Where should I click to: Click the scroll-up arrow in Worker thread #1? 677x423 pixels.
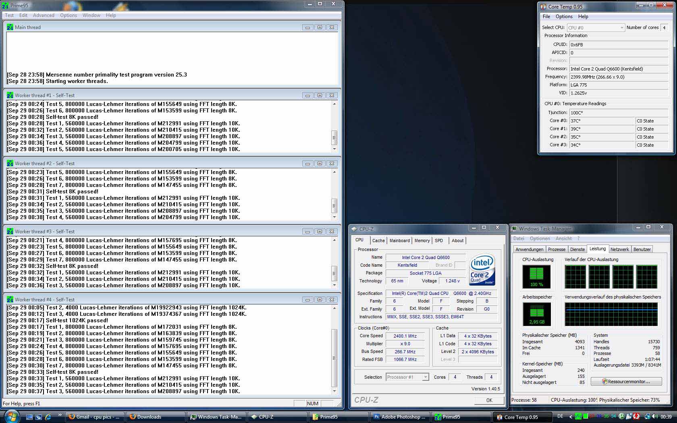pos(334,104)
